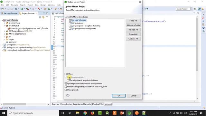
Task: Collapse the src/test/java folder
Action: 5,26
